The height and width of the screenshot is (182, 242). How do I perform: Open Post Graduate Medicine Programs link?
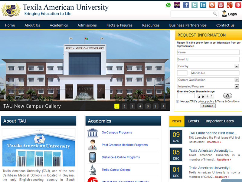click(125, 145)
